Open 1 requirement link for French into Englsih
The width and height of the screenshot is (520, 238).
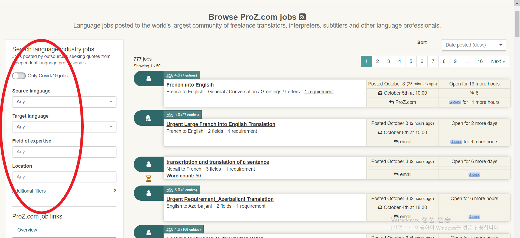(x=319, y=92)
